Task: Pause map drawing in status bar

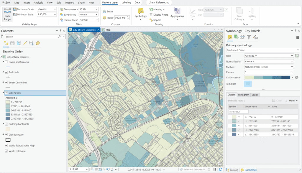Action: [x=215, y=169]
